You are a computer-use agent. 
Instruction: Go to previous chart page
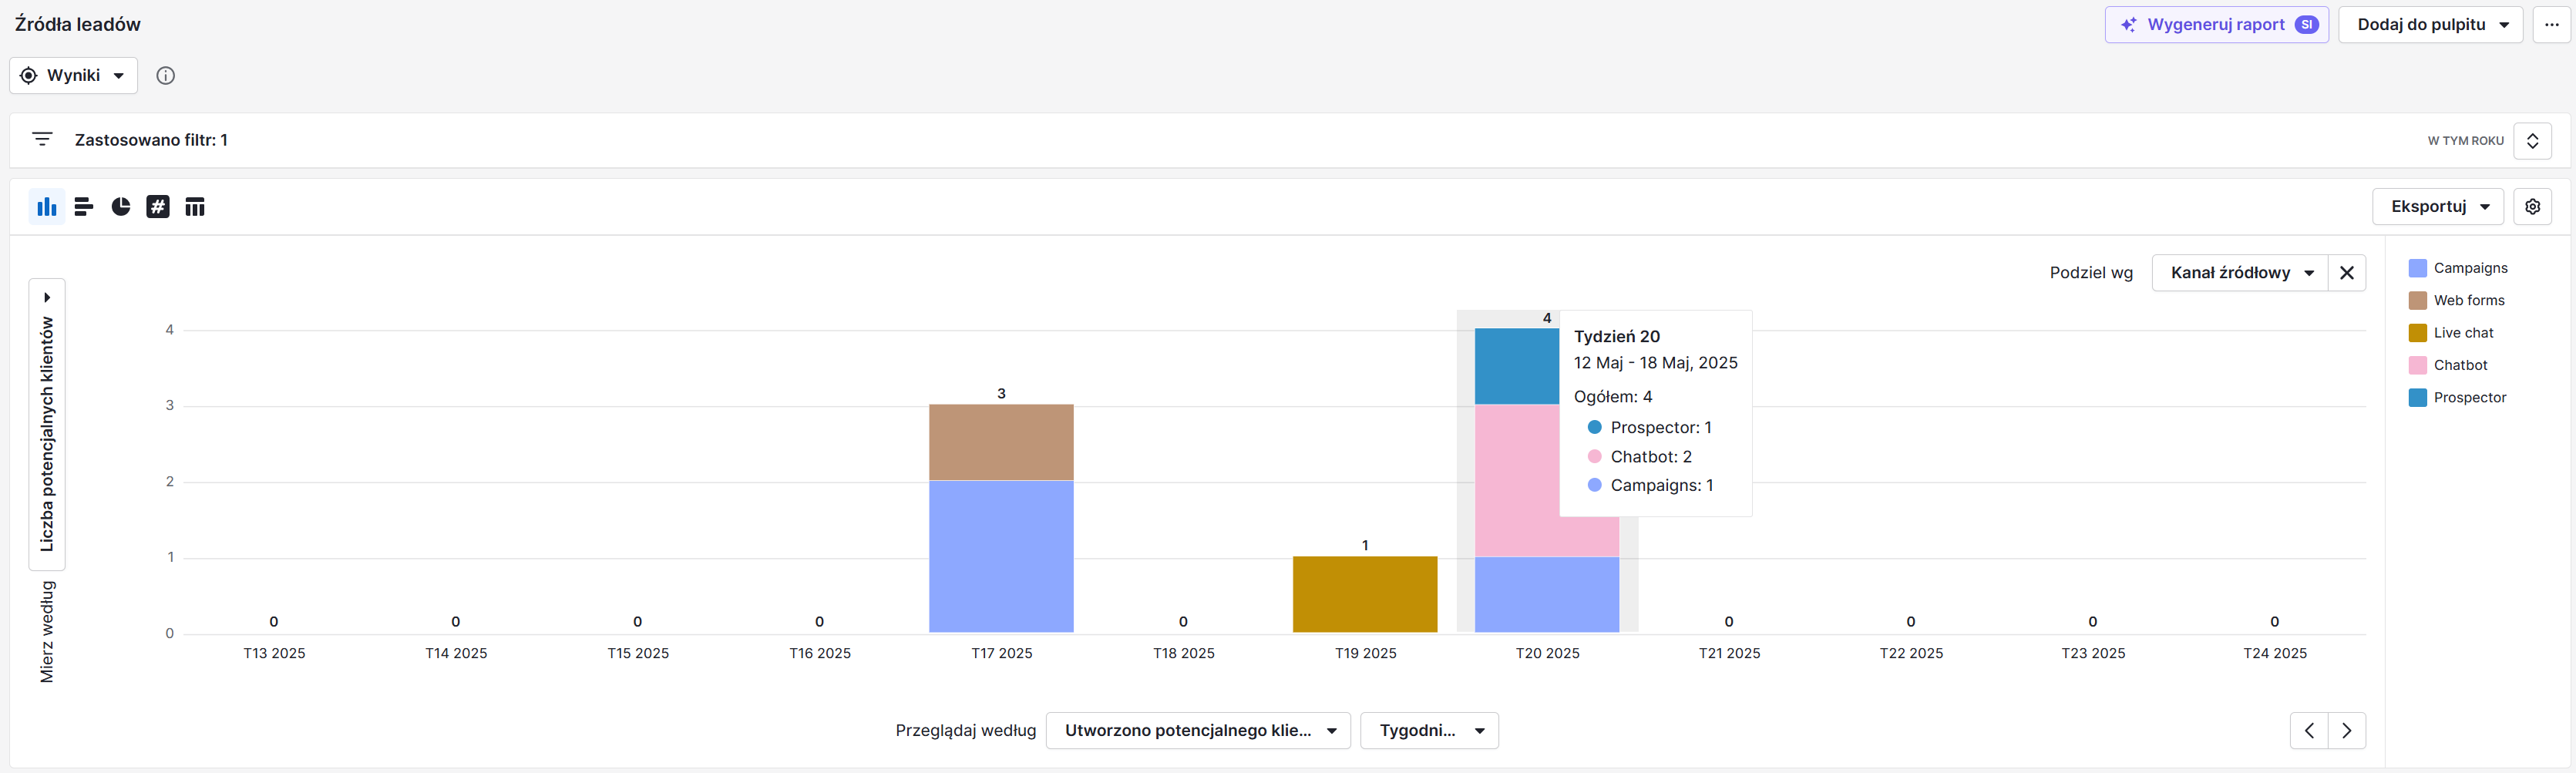[2309, 731]
